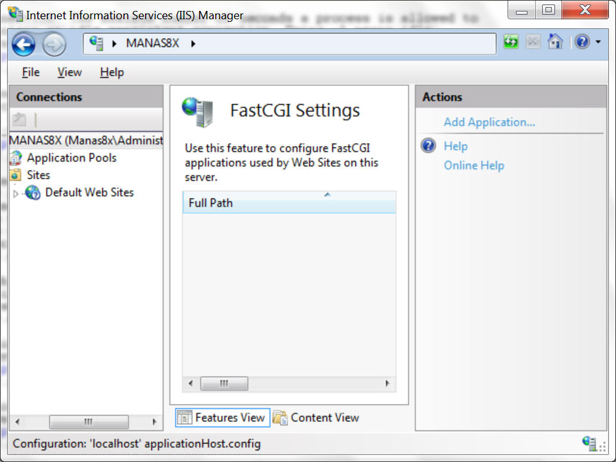Image resolution: width=616 pixels, height=462 pixels.
Task: Click the Forward navigation arrow button
Action: [x=54, y=44]
